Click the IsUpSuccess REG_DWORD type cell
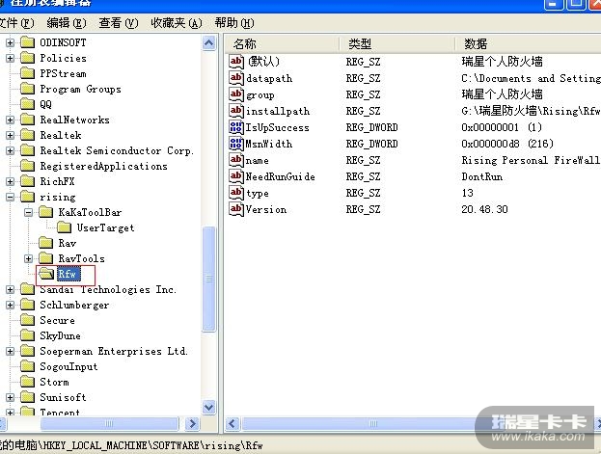The height and width of the screenshot is (454, 601). (x=371, y=127)
